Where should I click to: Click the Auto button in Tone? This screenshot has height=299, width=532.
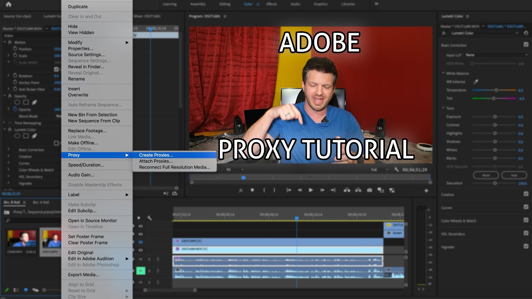point(514,175)
